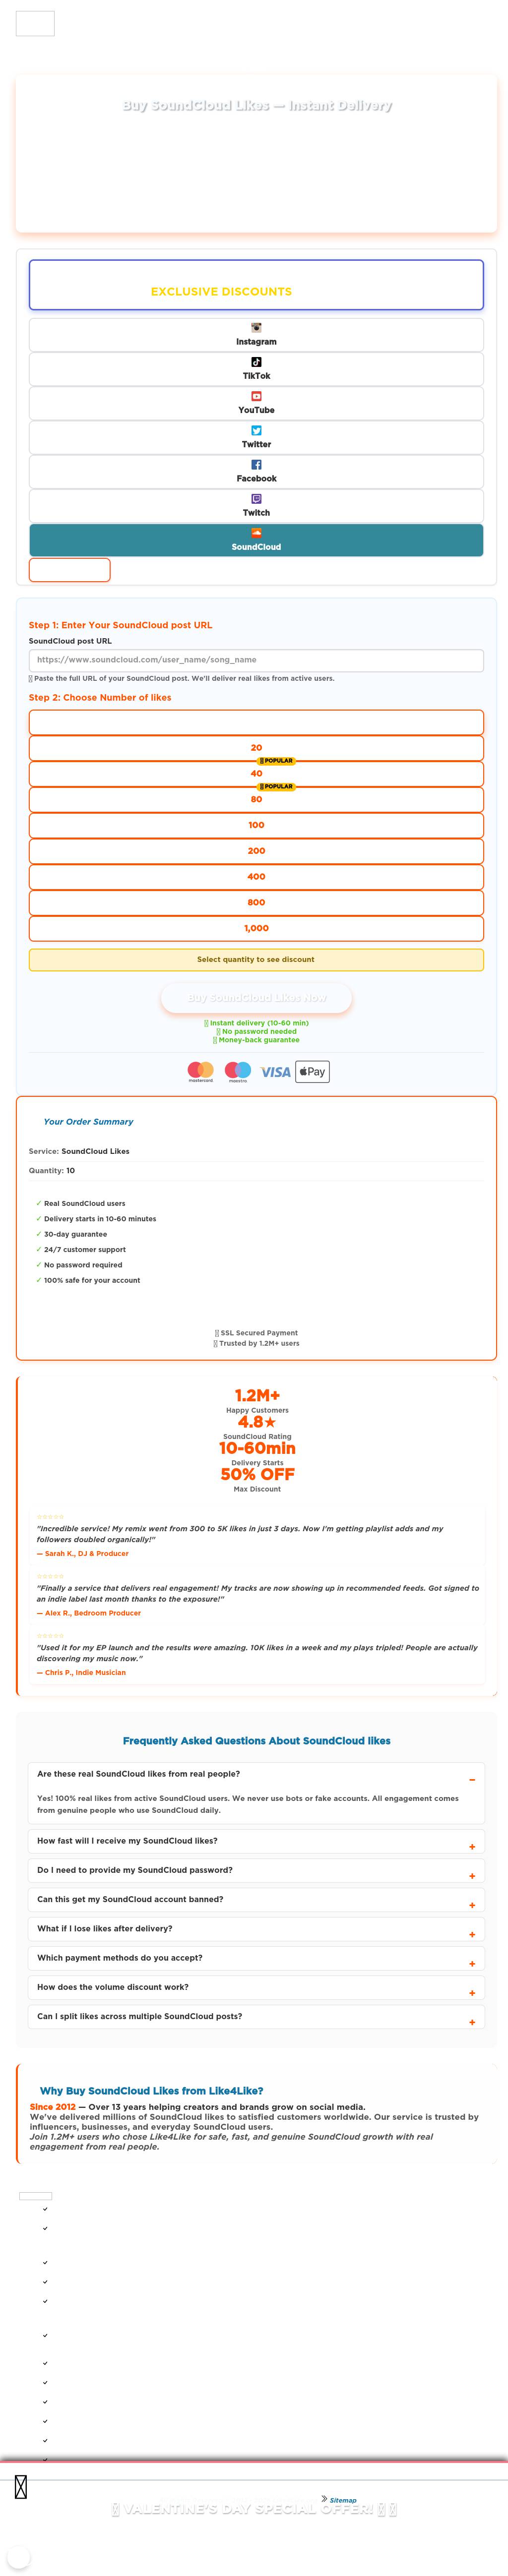Select the Facebook platform icon
This screenshot has height=2576, width=508.
256,464
